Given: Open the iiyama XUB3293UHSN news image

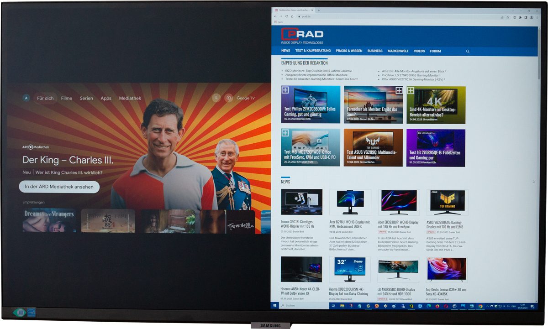Looking at the screenshot, I should point(350,270).
